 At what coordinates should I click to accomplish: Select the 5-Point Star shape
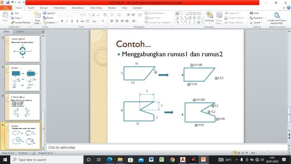pos(199,22)
